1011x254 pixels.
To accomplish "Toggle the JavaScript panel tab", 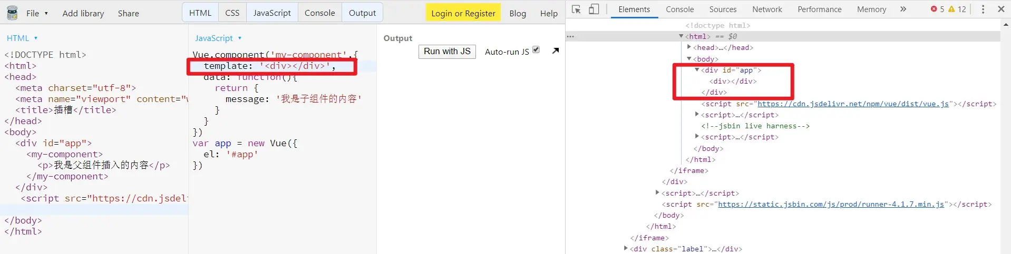I will (x=272, y=13).
